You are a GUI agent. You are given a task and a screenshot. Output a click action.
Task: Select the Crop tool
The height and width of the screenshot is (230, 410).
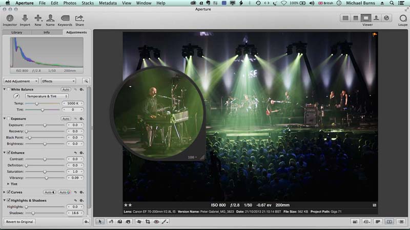click(x=148, y=222)
